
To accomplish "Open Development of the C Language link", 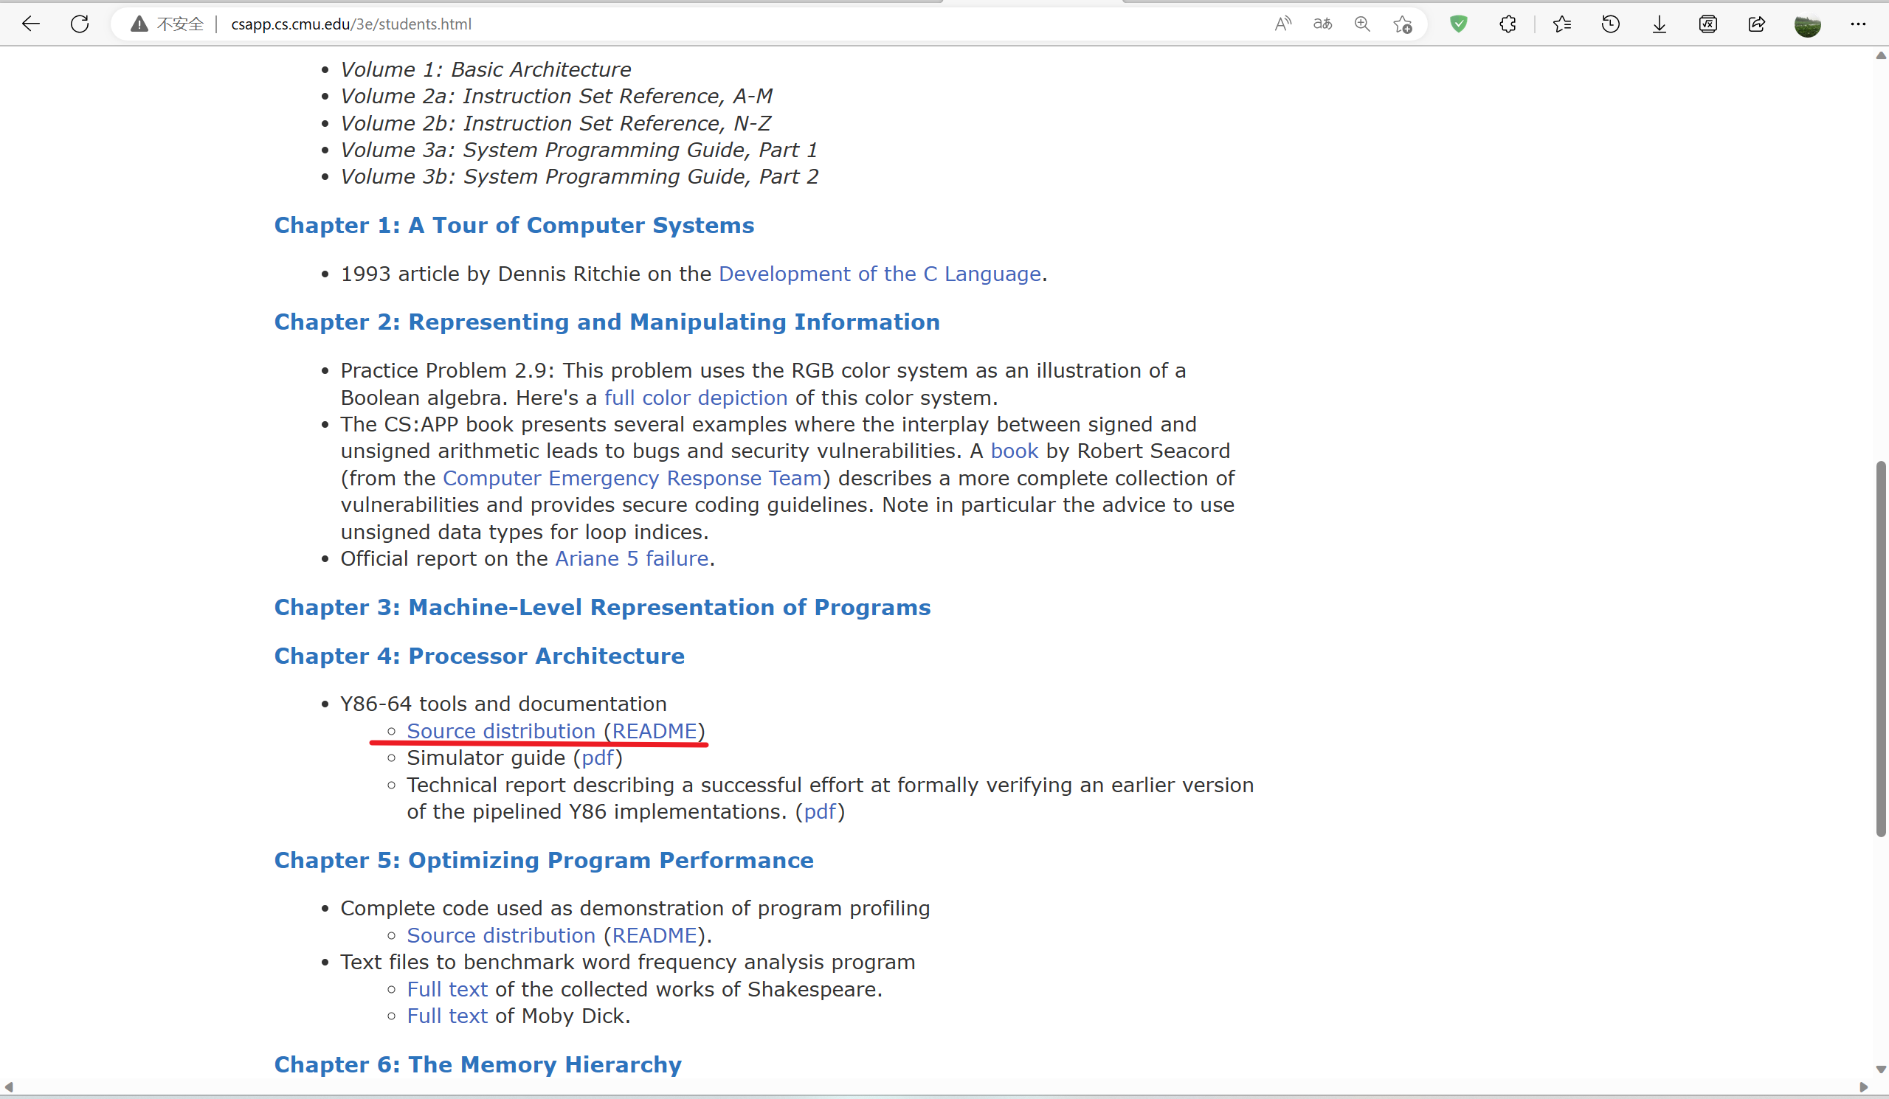I will [880, 274].
